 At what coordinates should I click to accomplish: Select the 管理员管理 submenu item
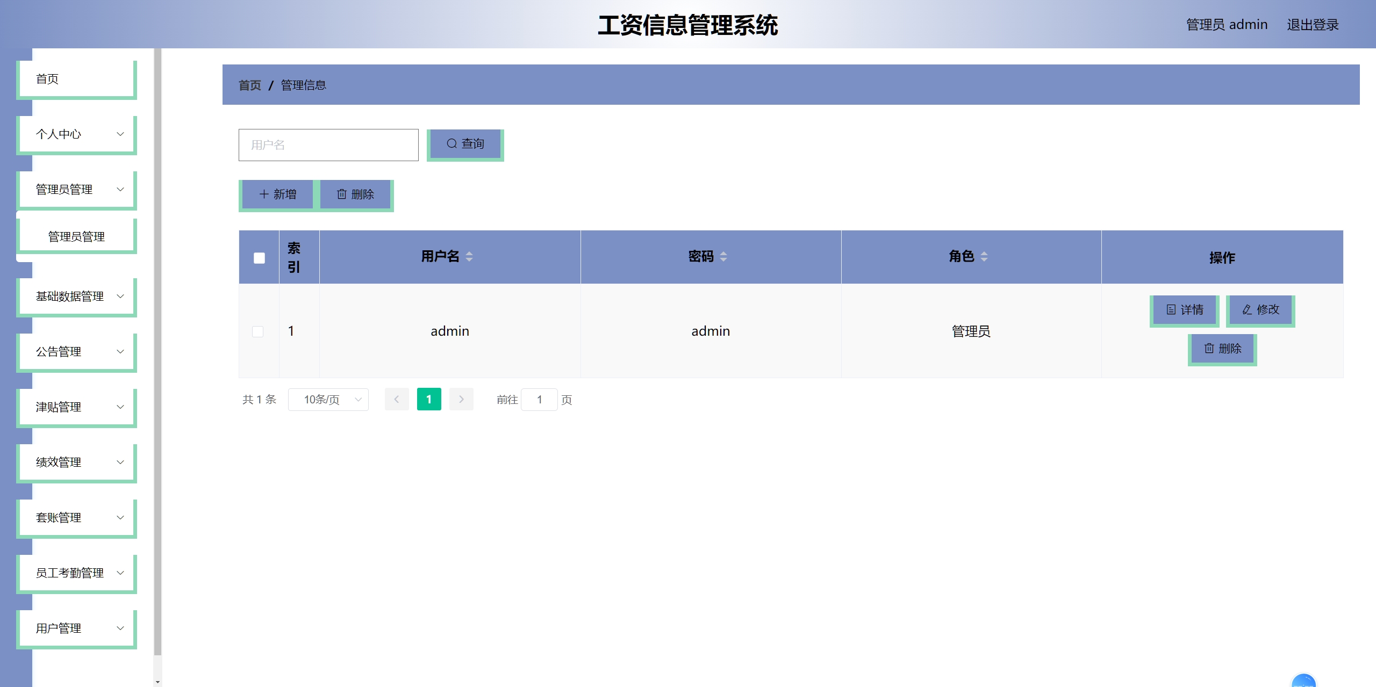[x=76, y=237]
